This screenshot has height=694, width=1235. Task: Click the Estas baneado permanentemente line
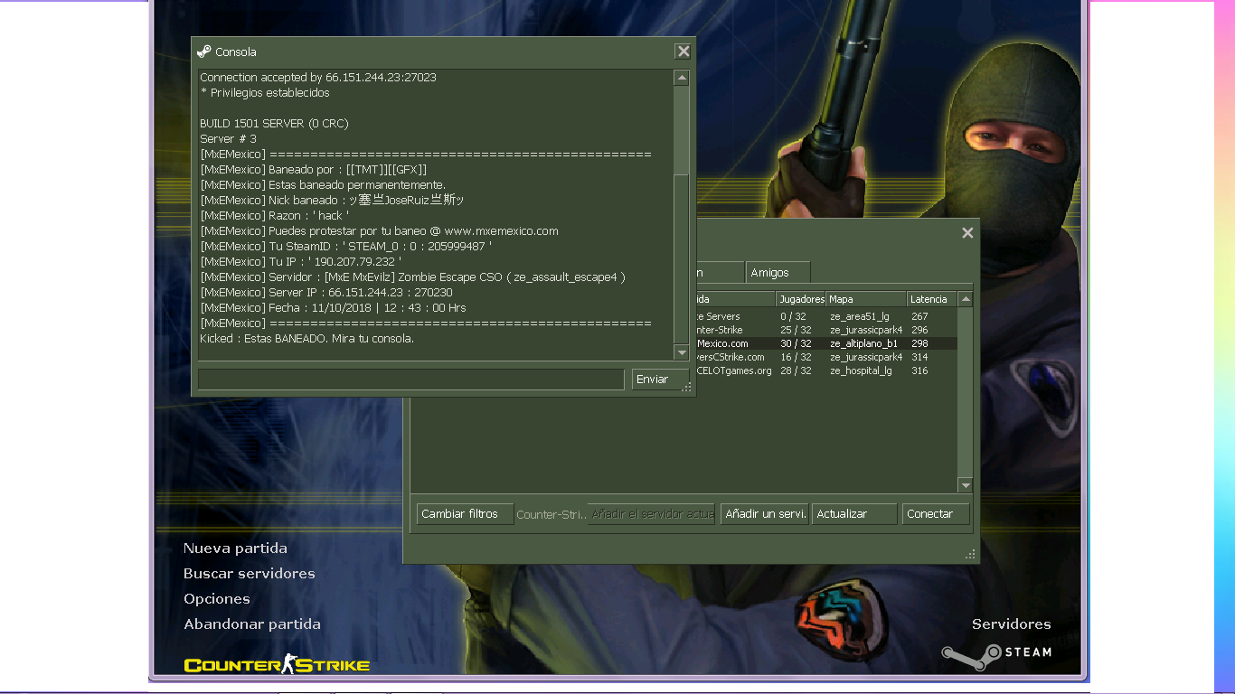click(x=323, y=185)
